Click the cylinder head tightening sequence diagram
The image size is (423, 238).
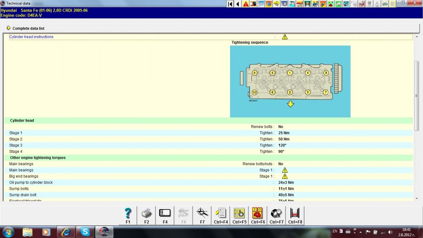[290, 81]
